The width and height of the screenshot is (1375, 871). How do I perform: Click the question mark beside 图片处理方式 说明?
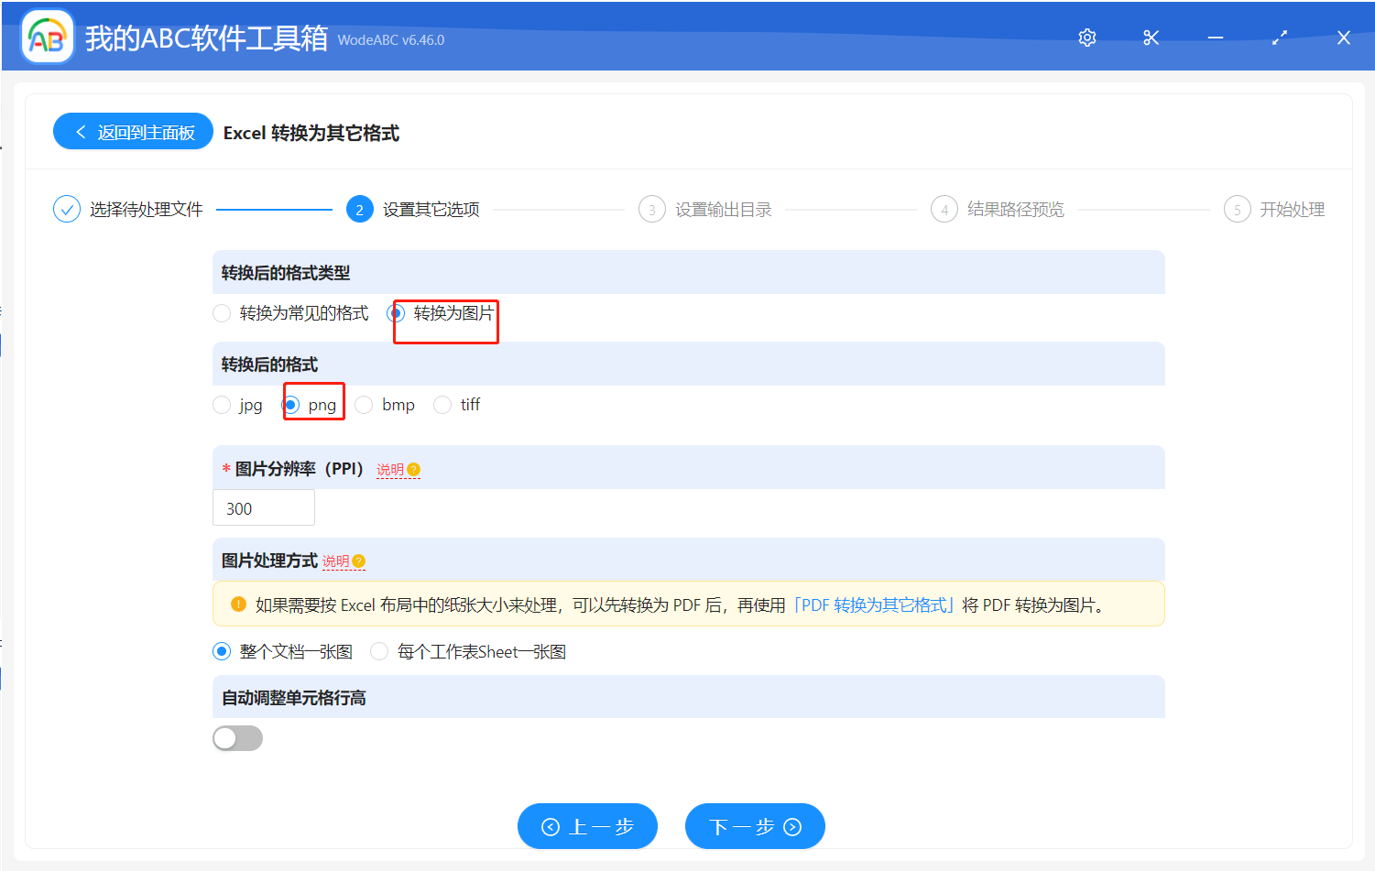point(358,559)
